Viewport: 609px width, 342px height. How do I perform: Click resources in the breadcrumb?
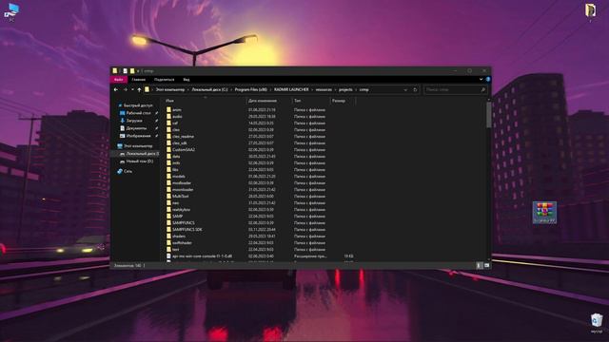[324, 89]
